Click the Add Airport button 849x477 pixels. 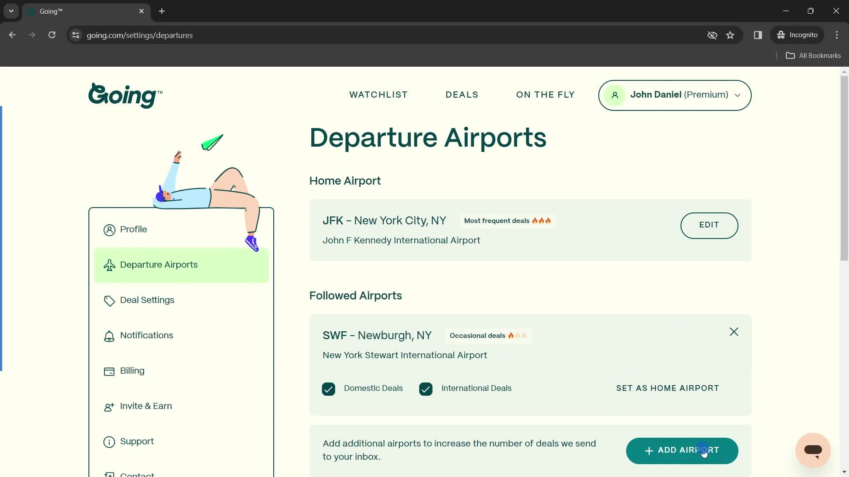tap(682, 450)
